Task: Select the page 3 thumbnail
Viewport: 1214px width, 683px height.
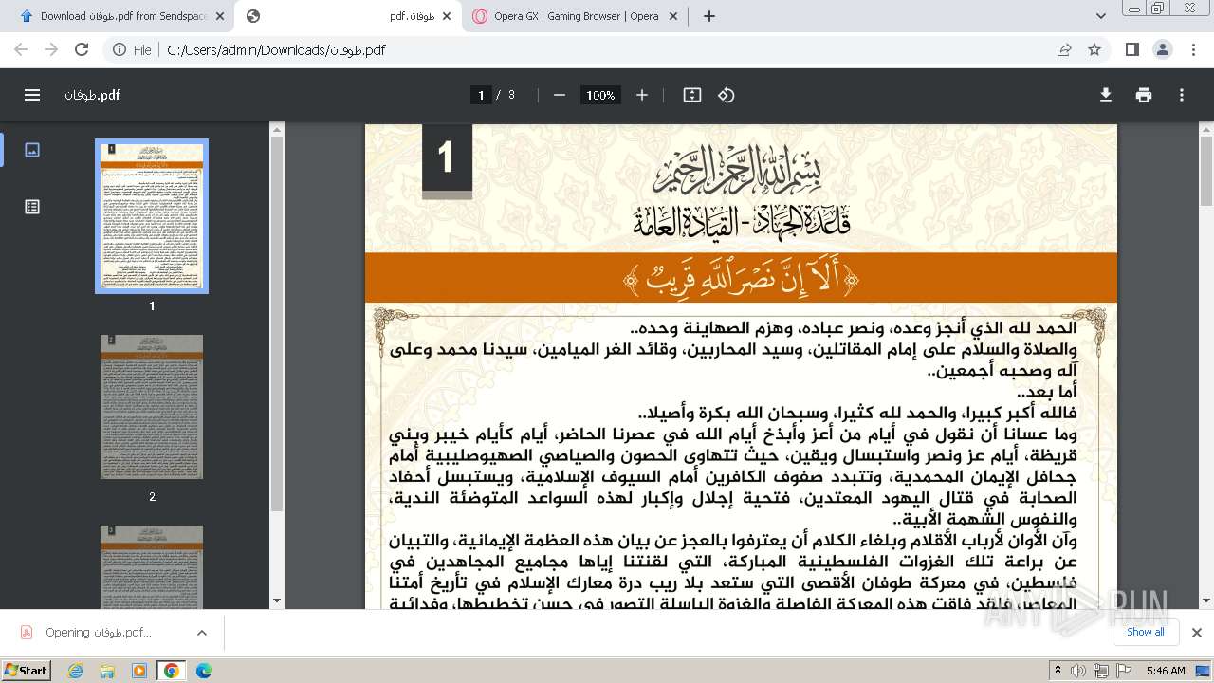Action: (x=152, y=566)
